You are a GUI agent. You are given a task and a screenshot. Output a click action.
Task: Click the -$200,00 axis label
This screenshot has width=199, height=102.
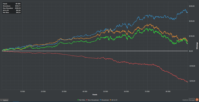[192, 81]
